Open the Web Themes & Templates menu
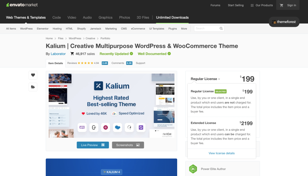Image resolution: width=308 pixels, height=176 pixels. 26,17
